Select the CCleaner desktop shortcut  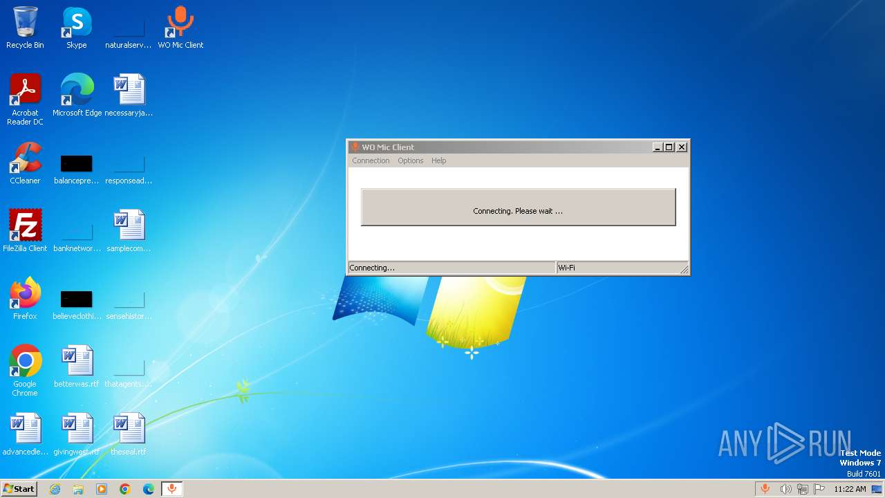point(25,163)
